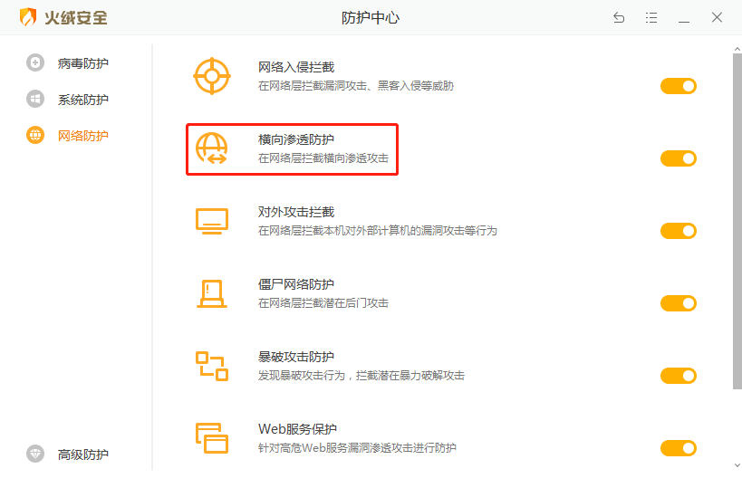
Task: Click the 僵尸网络防护 laptop icon
Action: [x=212, y=293]
